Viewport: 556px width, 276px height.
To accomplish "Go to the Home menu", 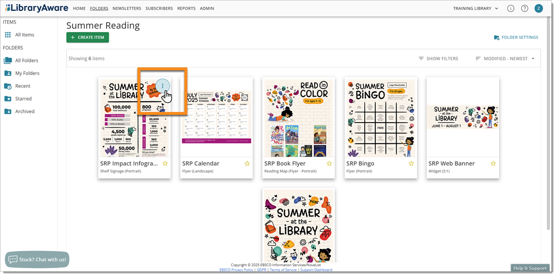I will coord(79,8).
